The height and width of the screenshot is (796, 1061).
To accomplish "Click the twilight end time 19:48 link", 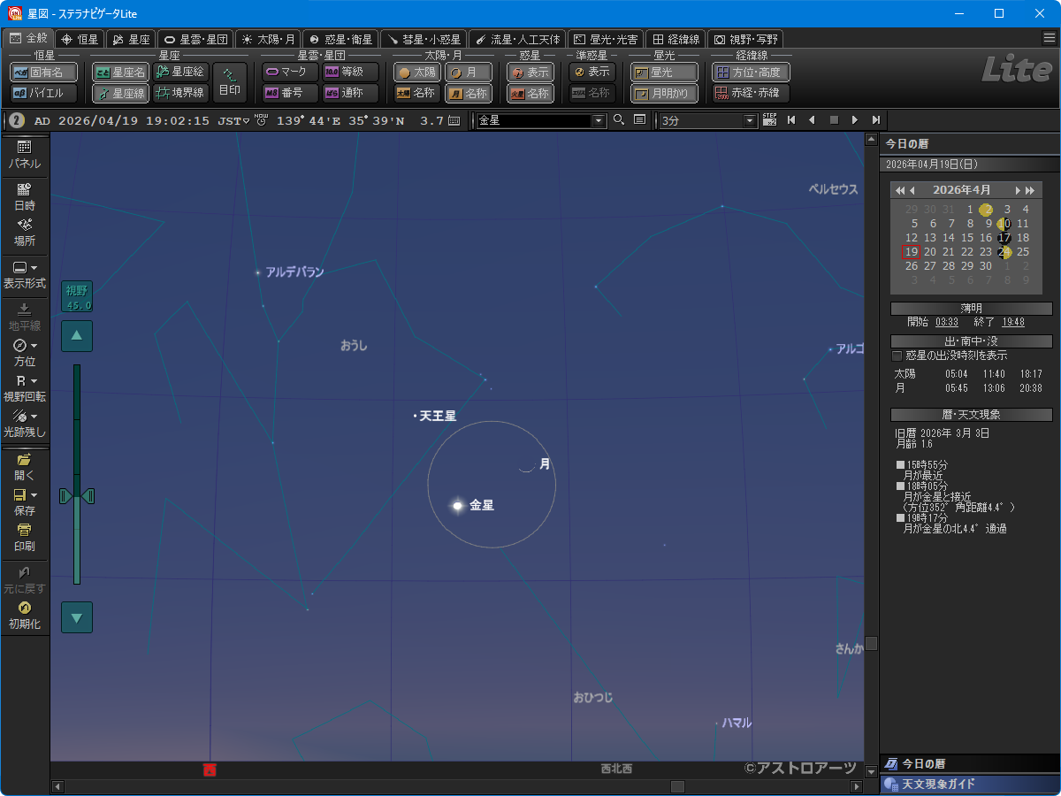I will (1013, 322).
